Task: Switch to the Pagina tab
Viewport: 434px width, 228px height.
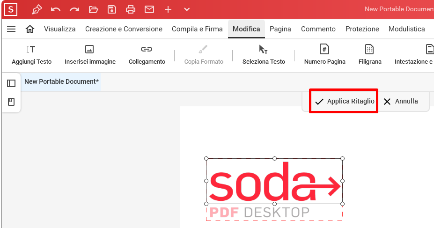Action: [280, 29]
